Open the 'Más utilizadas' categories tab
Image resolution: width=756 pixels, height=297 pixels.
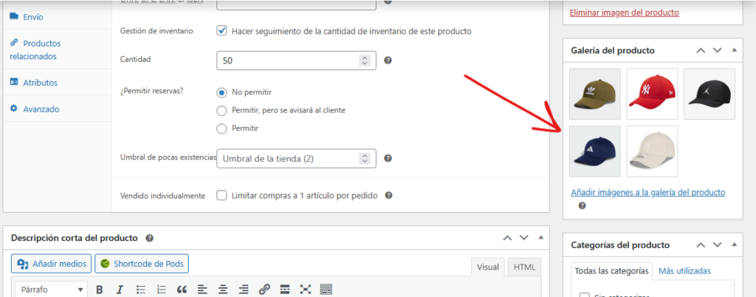(x=684, y=271)
